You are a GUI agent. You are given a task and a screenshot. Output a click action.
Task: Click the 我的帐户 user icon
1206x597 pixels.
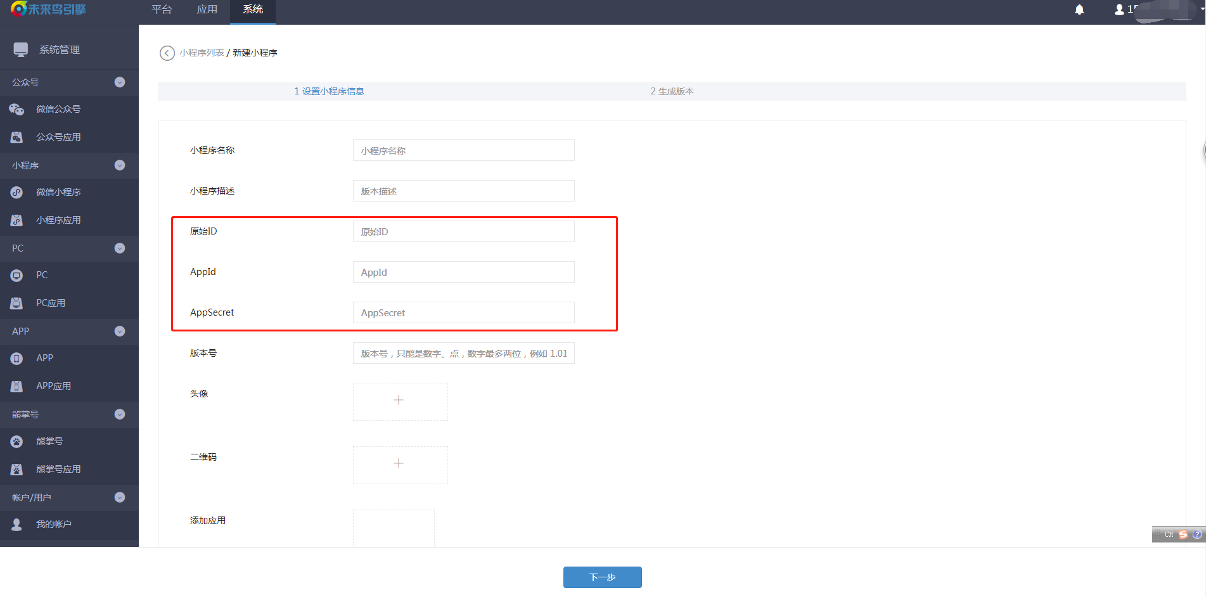pyautogui.click(x=16, y=525)
